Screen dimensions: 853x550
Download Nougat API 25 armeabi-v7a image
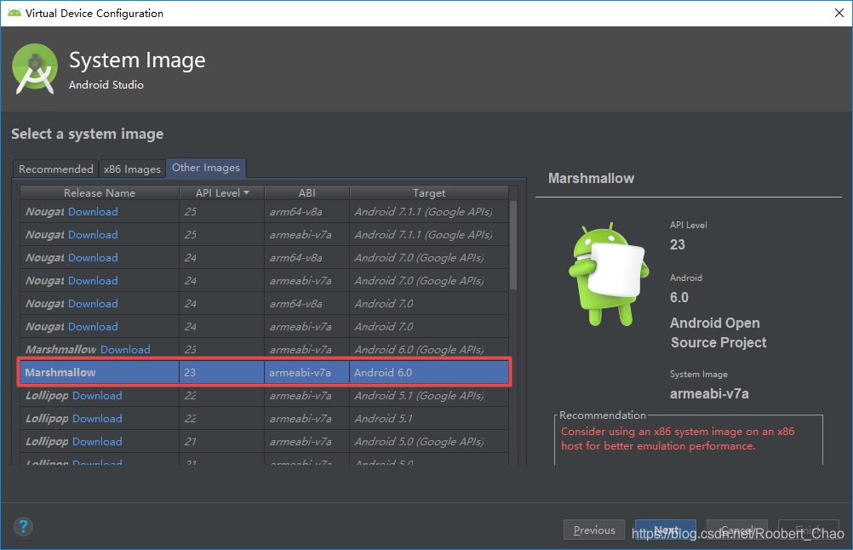(93, 234)
